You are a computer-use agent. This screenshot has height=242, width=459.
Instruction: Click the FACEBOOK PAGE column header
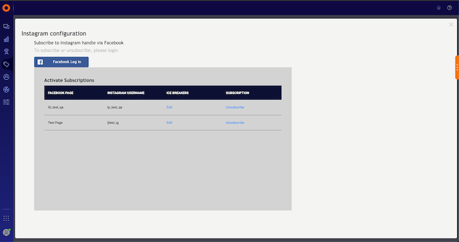[x=61, y=93]
